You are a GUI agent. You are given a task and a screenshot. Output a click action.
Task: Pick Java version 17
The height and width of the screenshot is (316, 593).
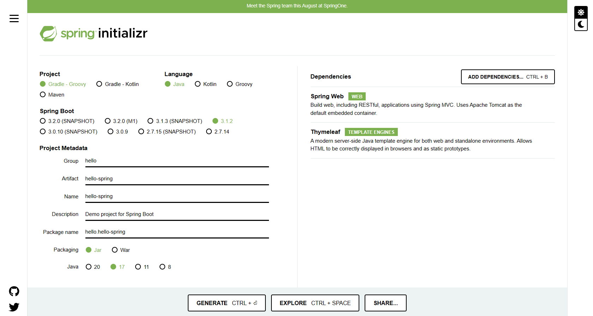coord(118,267)
